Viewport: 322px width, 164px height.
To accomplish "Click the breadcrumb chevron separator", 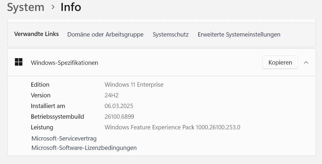I will [x=53, y=7].
